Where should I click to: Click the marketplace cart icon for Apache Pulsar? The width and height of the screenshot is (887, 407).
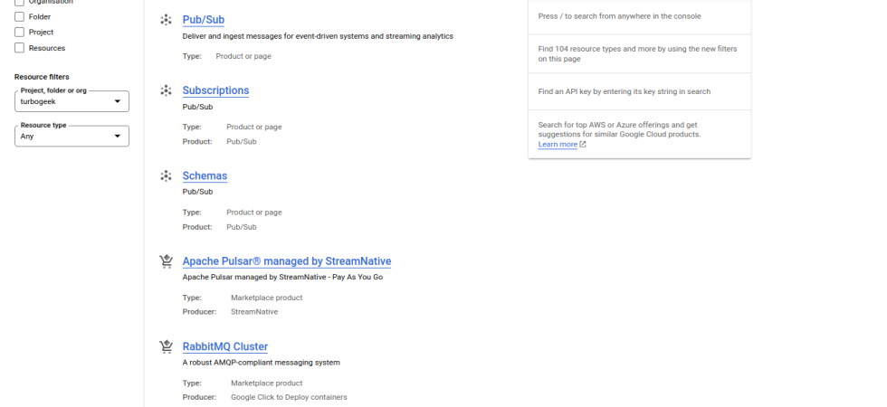(166, 261)
